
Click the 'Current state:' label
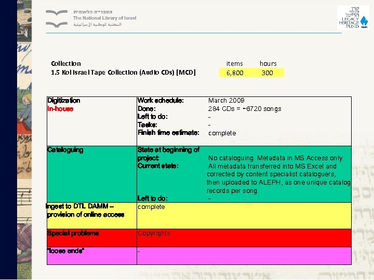click(x=158, y=166)
